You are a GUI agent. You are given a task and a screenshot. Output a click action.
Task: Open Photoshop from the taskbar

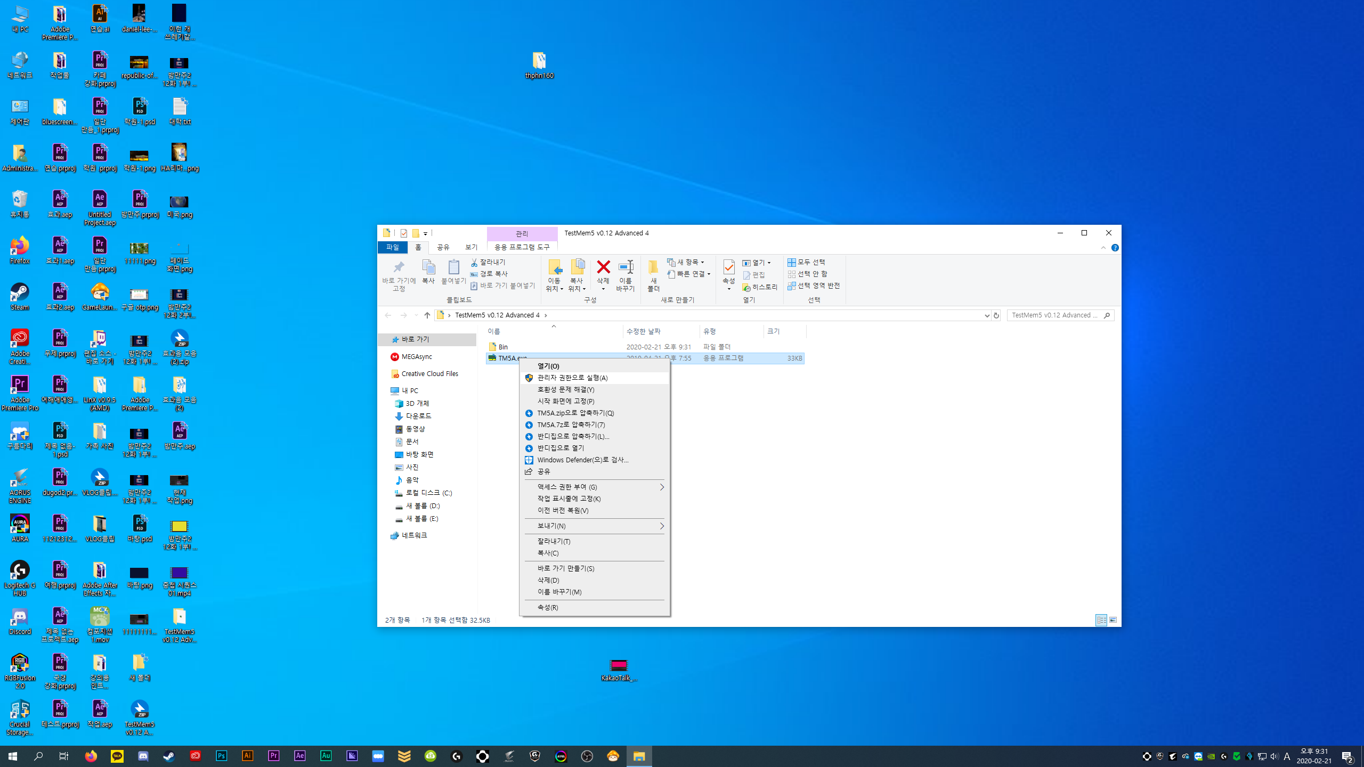[222, 756]
